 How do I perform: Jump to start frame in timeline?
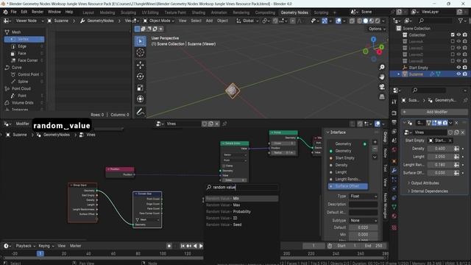tap(183, 246)
